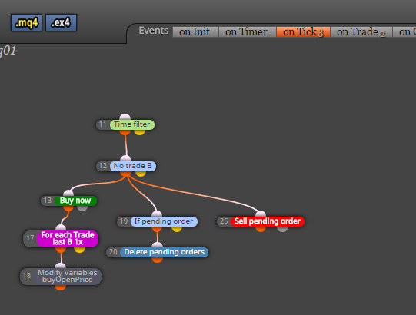416x315 pixels.
Task: Download the .ex4 compiled file
Action: (x=61, y=23)
